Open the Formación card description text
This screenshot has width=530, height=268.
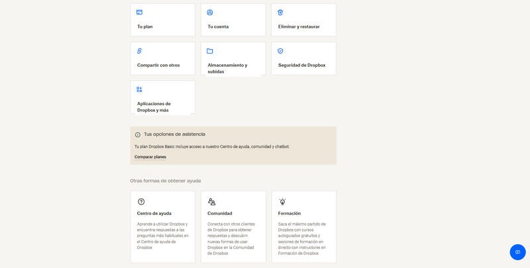(302, 238)
